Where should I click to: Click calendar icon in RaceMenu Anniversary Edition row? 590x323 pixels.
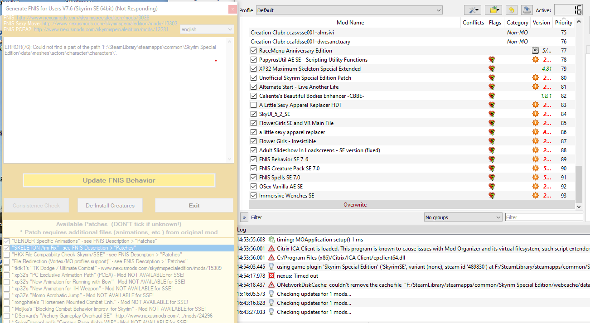(535, 51)
